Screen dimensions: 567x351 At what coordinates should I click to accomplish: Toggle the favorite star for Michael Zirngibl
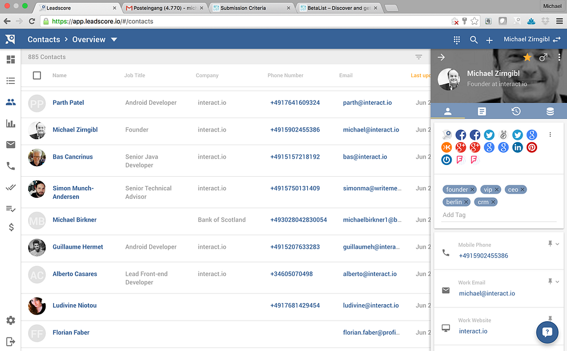click(527, 57)
